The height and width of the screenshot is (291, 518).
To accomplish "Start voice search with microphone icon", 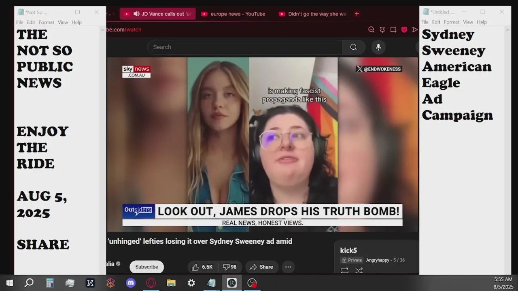I will pyautogui.click(x=378, y=47).
